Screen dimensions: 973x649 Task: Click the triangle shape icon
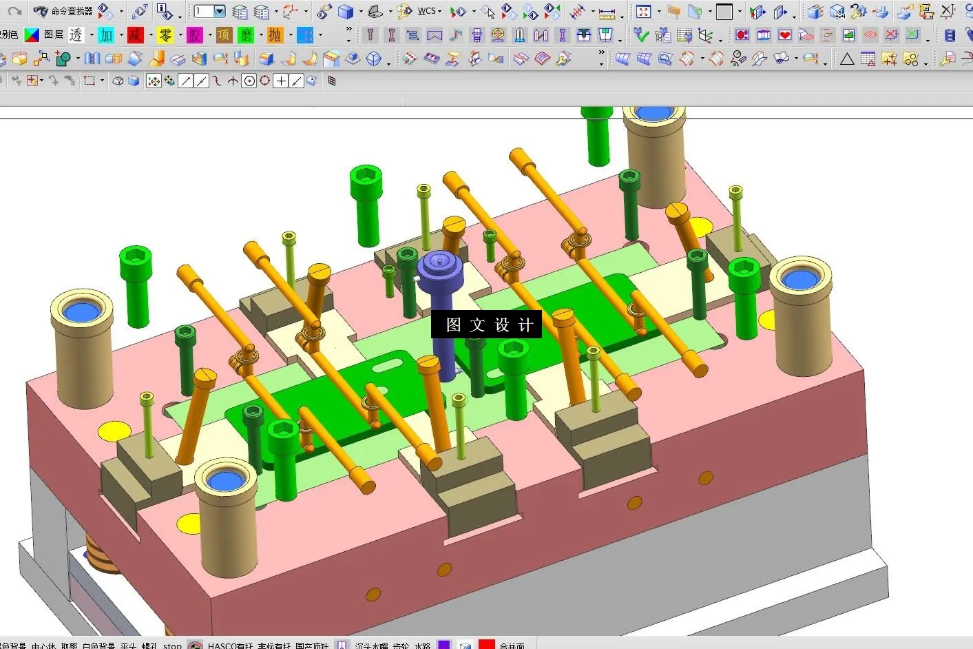847,59
